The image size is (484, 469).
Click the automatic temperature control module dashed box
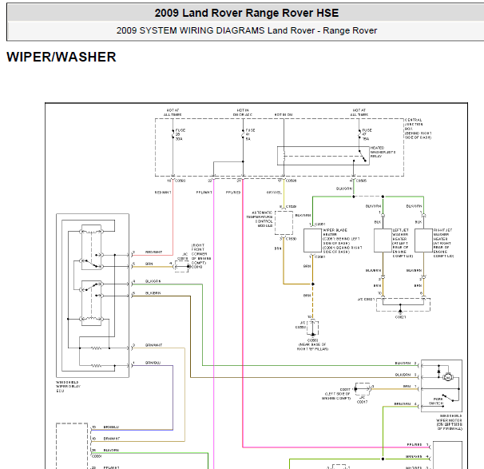[284, 223]
